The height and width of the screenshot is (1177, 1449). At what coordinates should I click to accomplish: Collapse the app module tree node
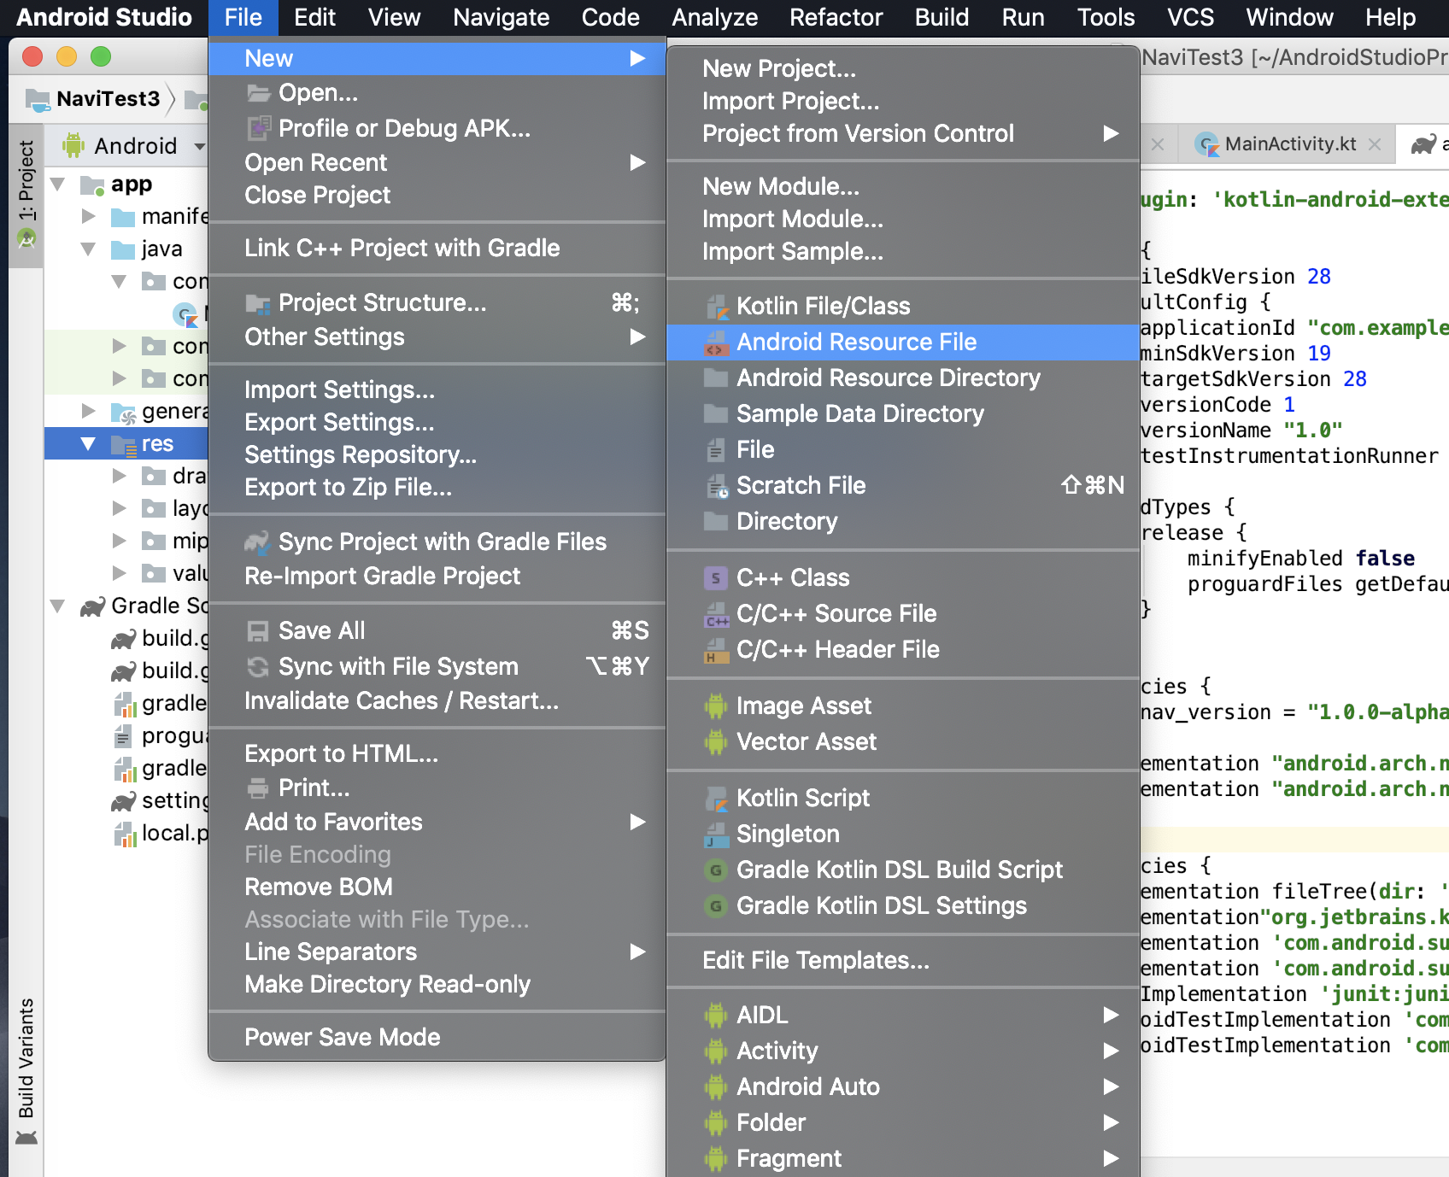[58, 184]
